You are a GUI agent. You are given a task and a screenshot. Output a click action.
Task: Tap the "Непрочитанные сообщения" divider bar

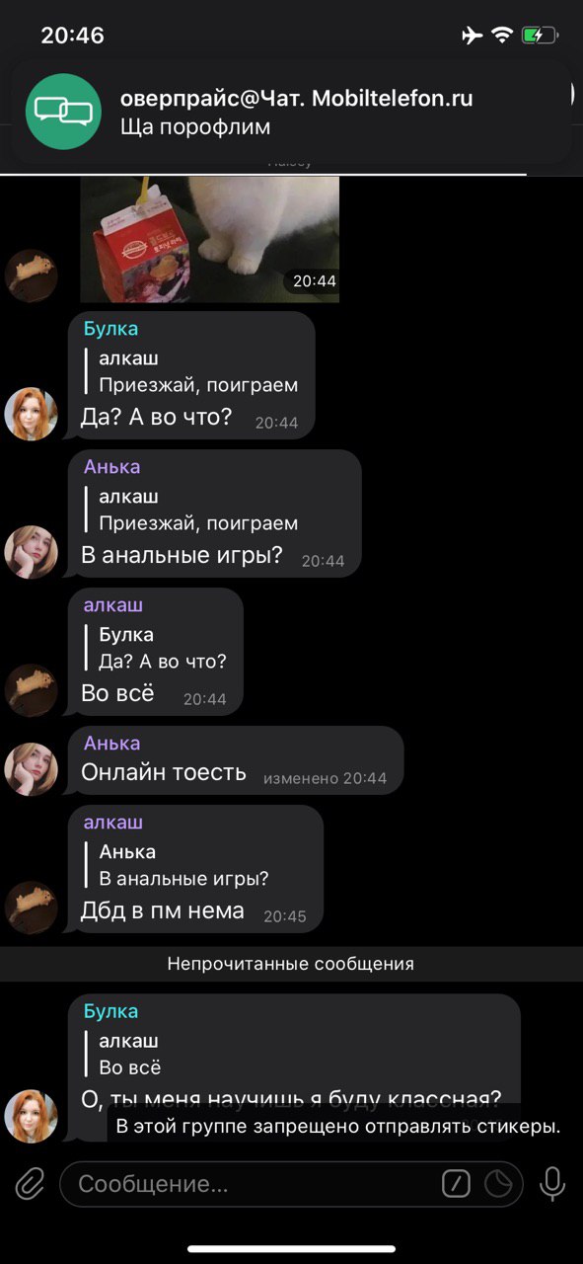coord(291,964)
